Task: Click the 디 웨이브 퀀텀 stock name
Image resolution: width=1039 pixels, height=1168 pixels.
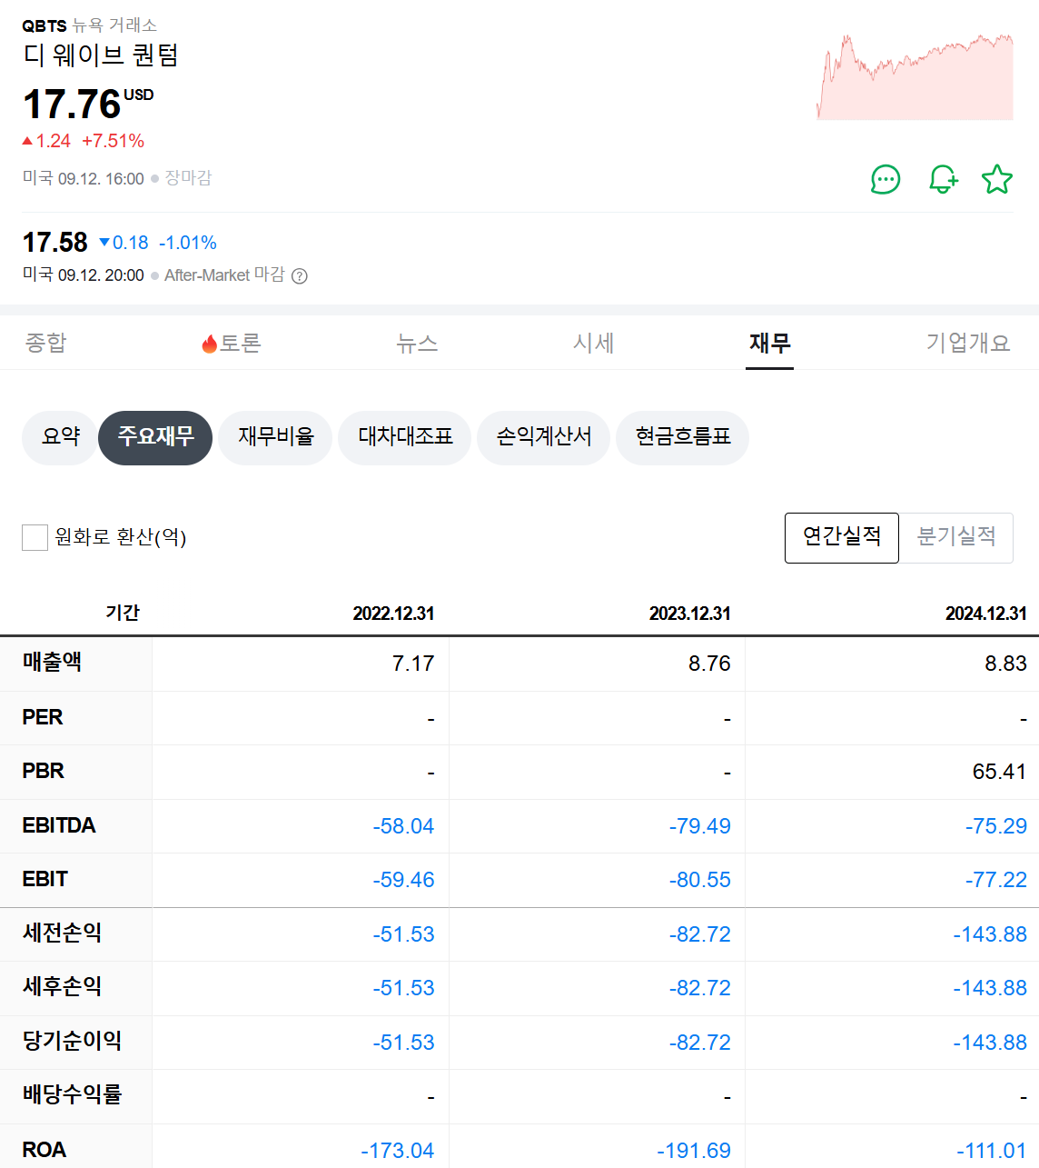Action: pyautogui.click(x=101, y=55)
